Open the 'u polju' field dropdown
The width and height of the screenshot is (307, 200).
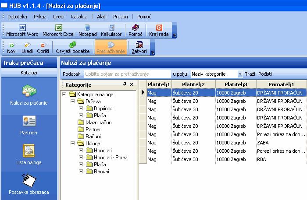240,74
